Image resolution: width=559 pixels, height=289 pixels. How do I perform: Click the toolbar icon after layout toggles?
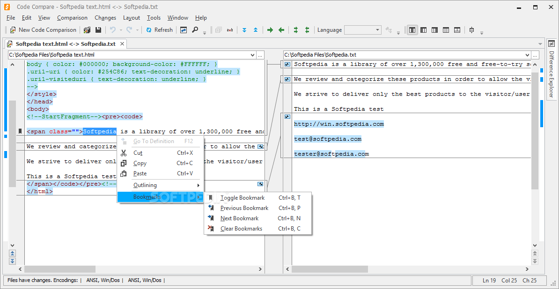click(x=471, y=30)
